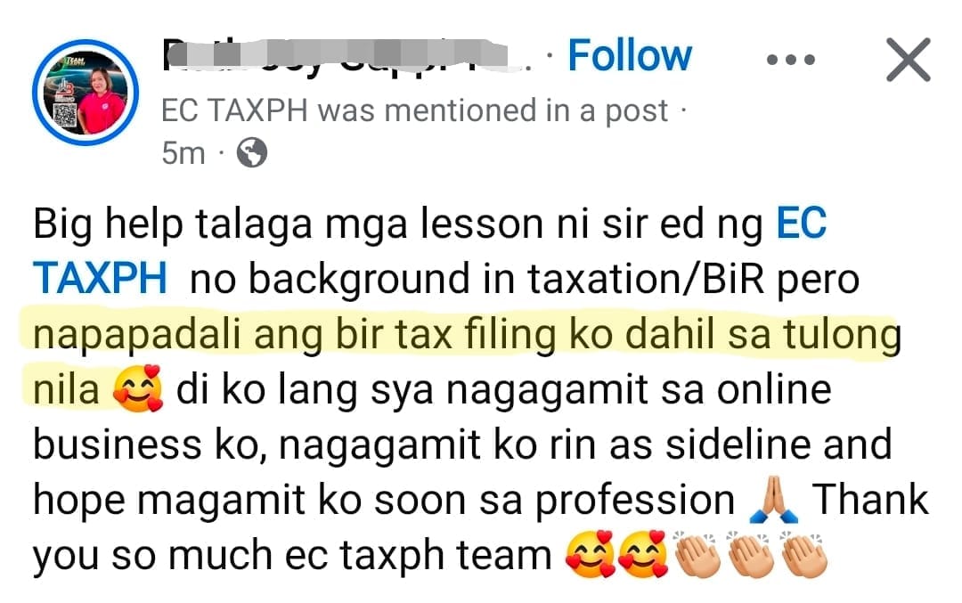Click the first hearts-face emoji after 'team'
Image resolution: width=962 pixels, height=603 pixels.
pos(590,554)
